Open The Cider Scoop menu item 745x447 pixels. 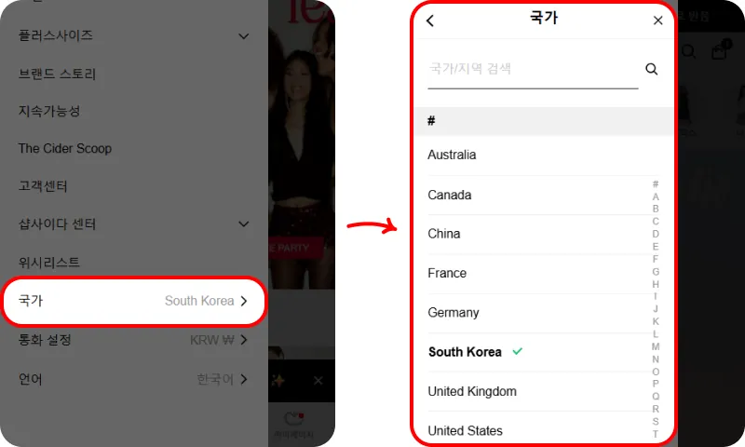(x=64, y=149)
